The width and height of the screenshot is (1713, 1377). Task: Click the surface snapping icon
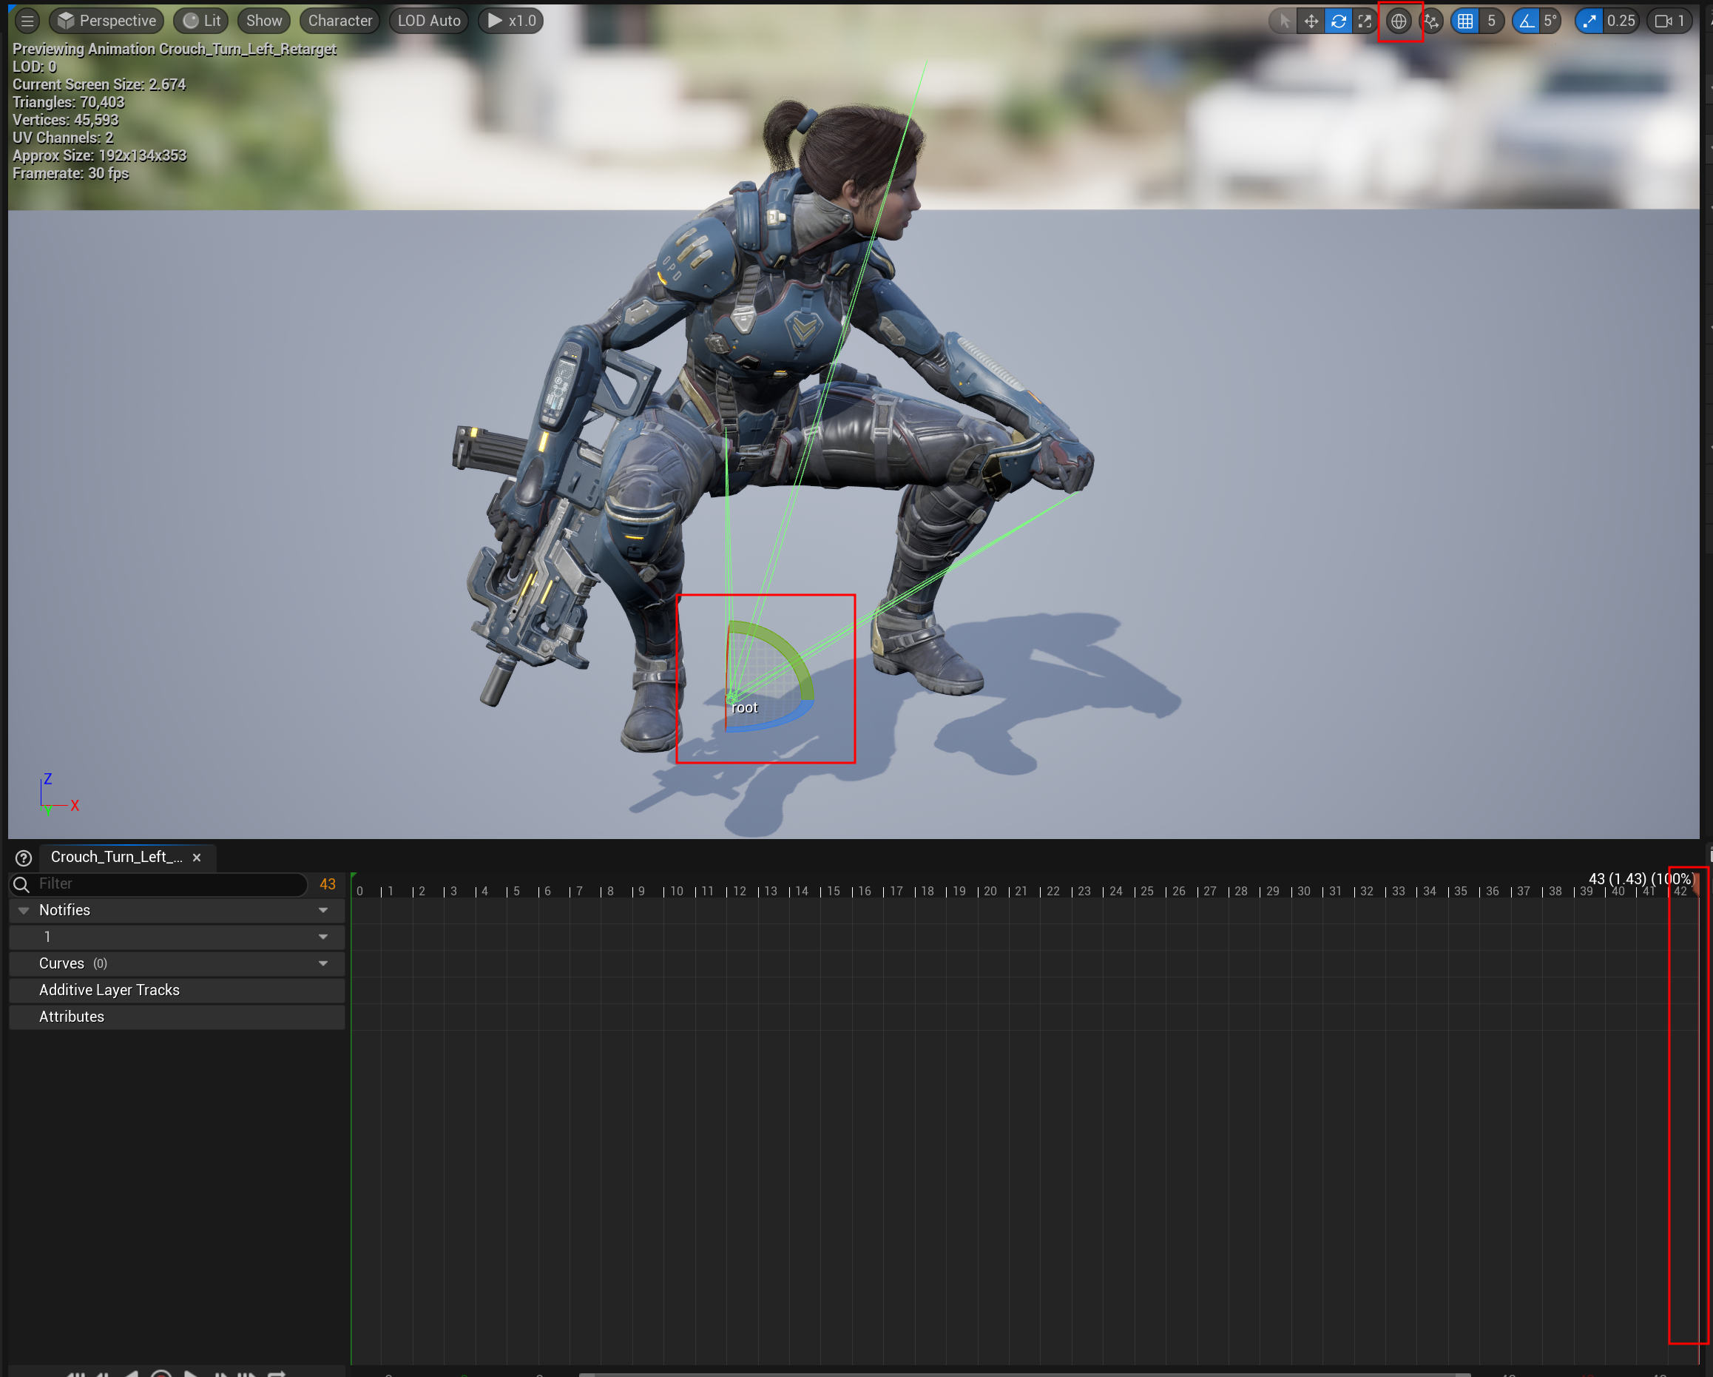[x=1432, y=21]
